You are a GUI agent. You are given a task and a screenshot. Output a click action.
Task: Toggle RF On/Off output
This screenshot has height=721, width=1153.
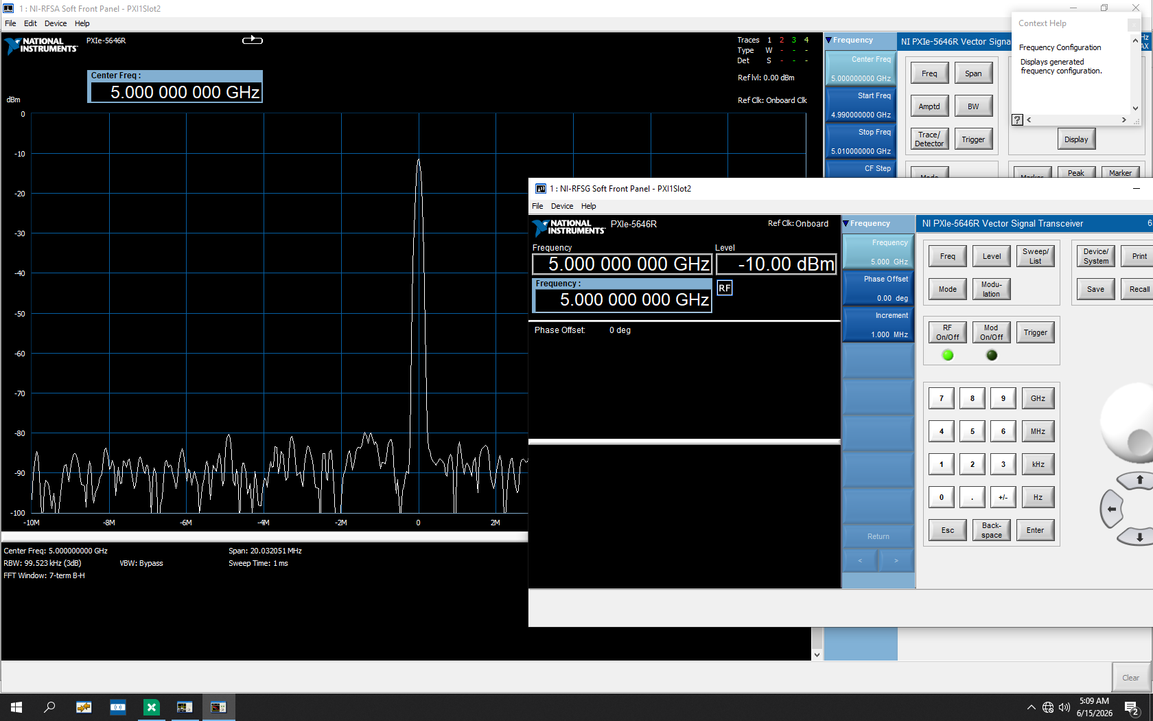click(x=948, y=332)
